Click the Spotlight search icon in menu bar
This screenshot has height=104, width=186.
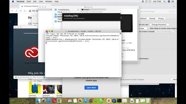coord(164,1)
